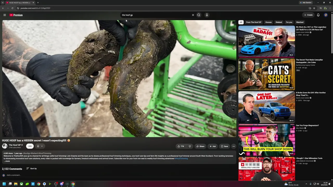Click the magnifier search button
Image resolution: width=333 pixels, height=187 pixels.
[199, 15]
